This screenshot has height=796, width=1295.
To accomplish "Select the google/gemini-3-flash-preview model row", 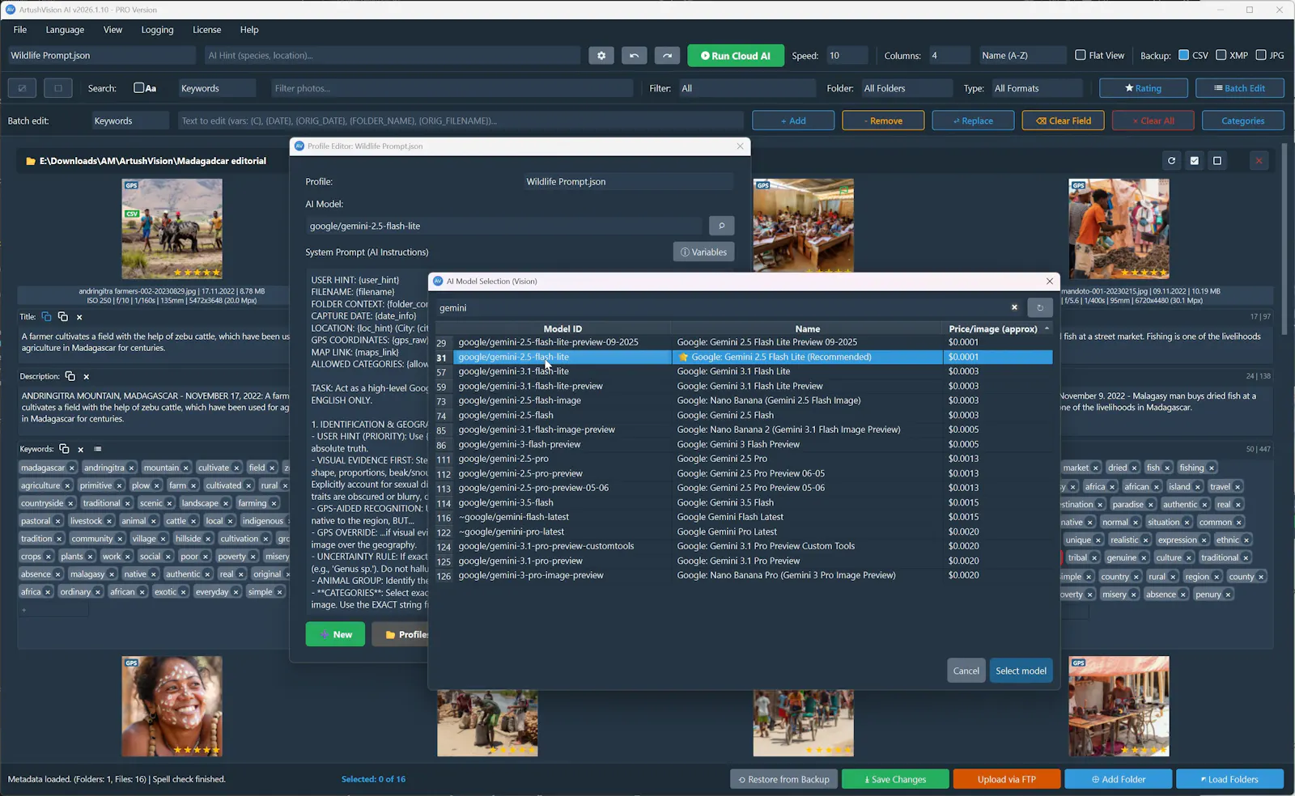I will pos(744,444).
